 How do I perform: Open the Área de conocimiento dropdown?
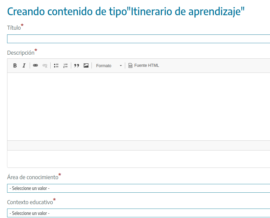click(138, 188)
